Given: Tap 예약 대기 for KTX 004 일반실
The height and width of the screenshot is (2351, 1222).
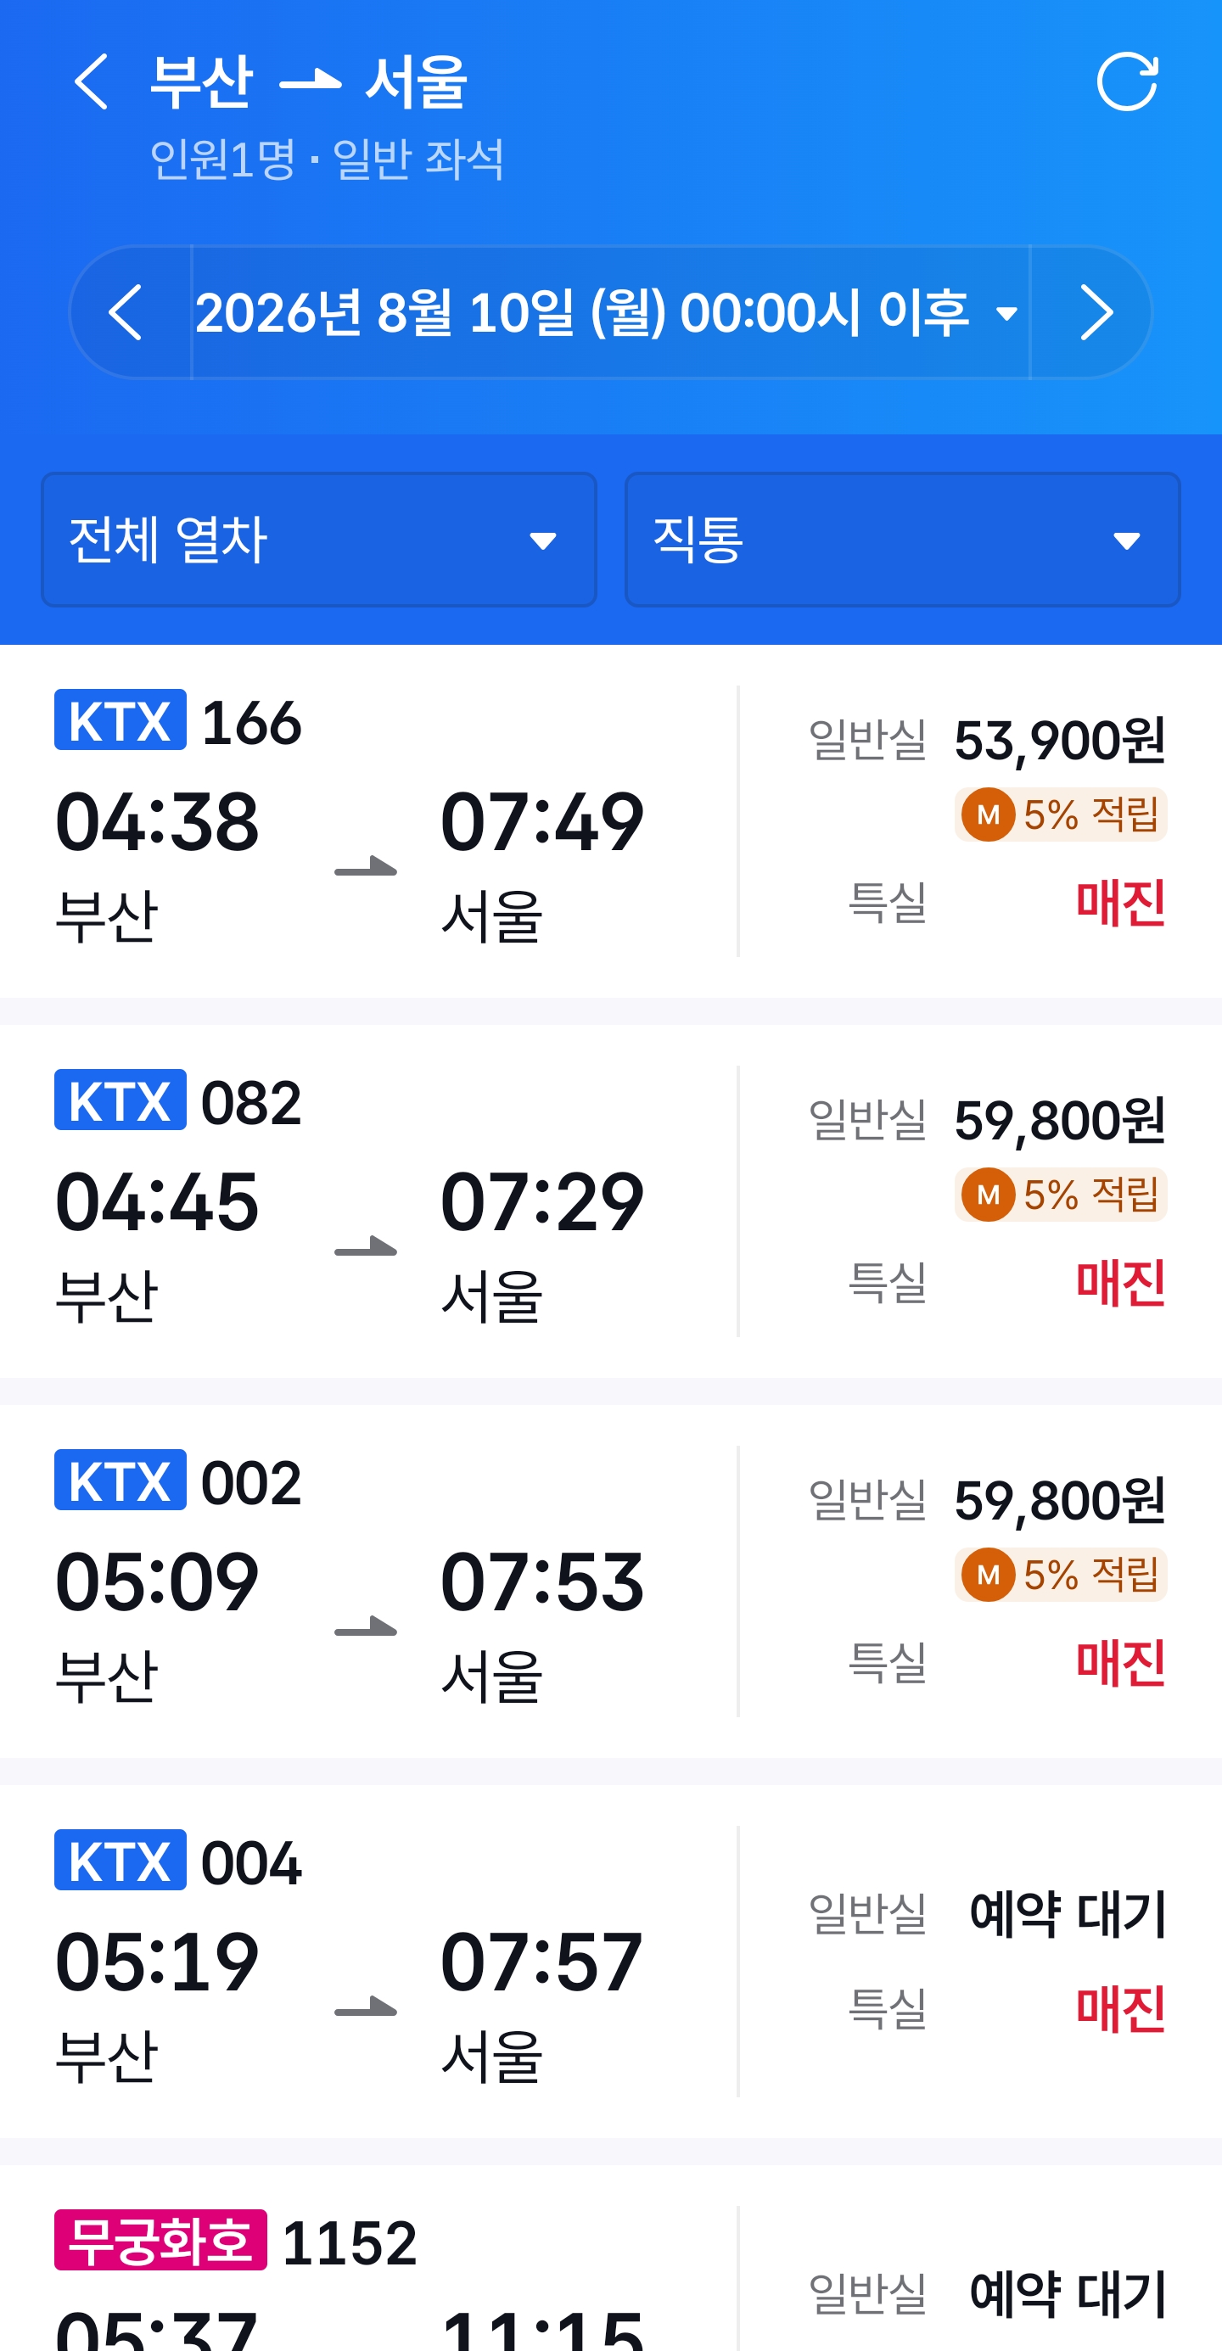Looking at the screenshot, I should pos(1067,1914).
